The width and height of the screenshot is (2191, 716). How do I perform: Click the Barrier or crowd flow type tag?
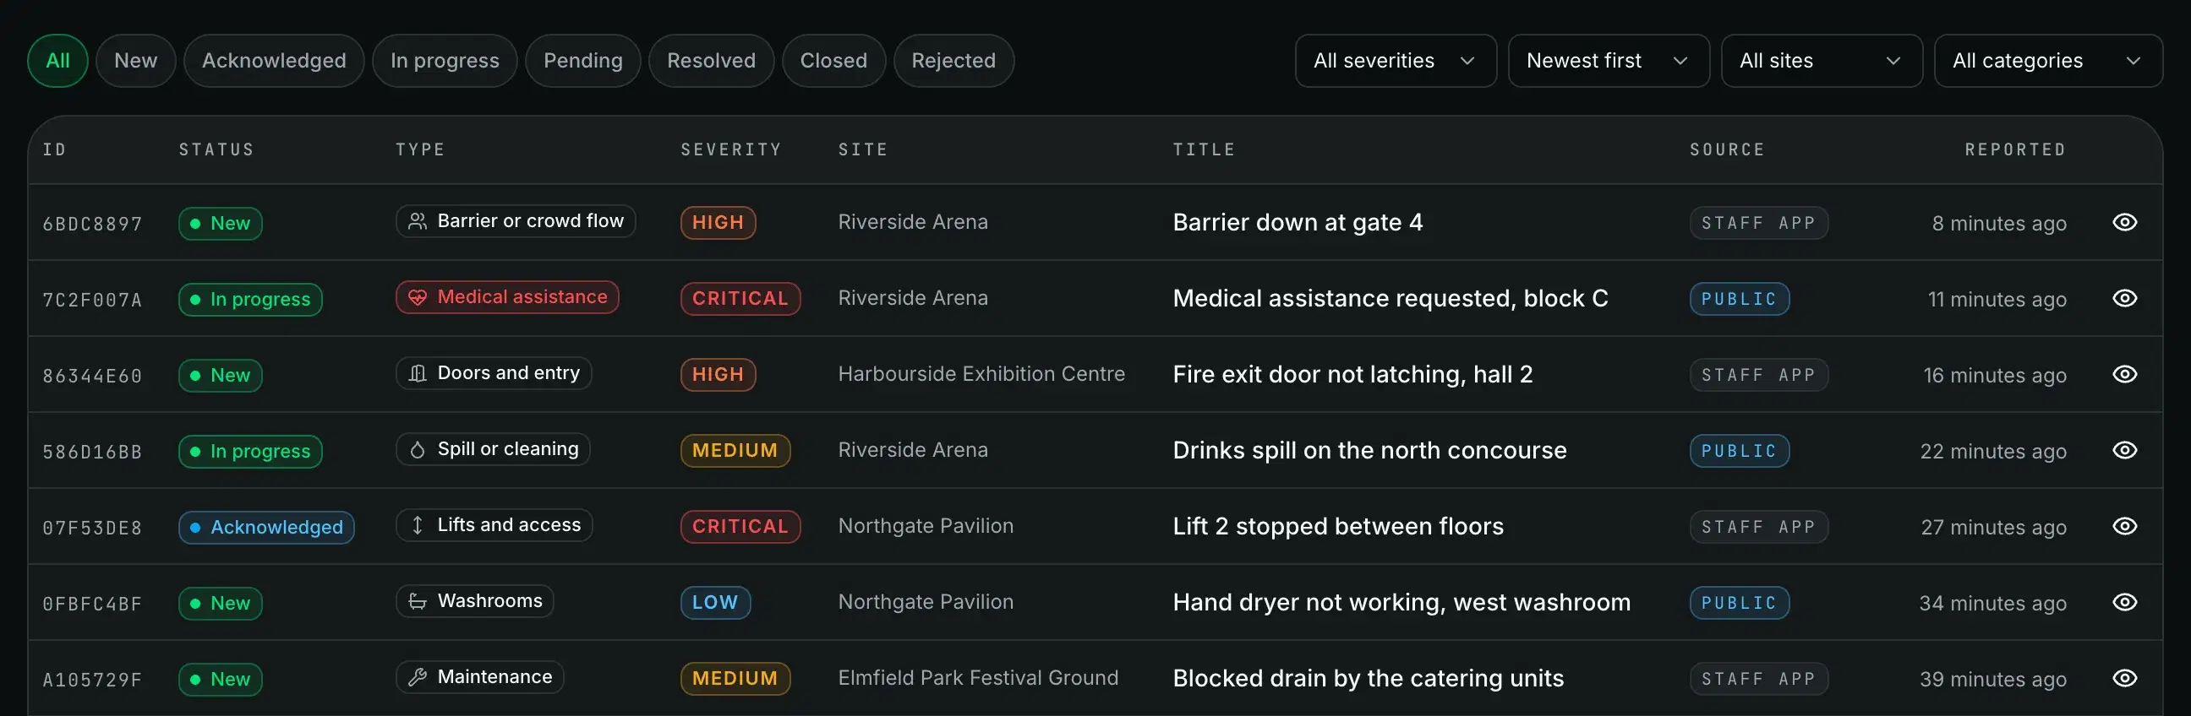[516, 221]
